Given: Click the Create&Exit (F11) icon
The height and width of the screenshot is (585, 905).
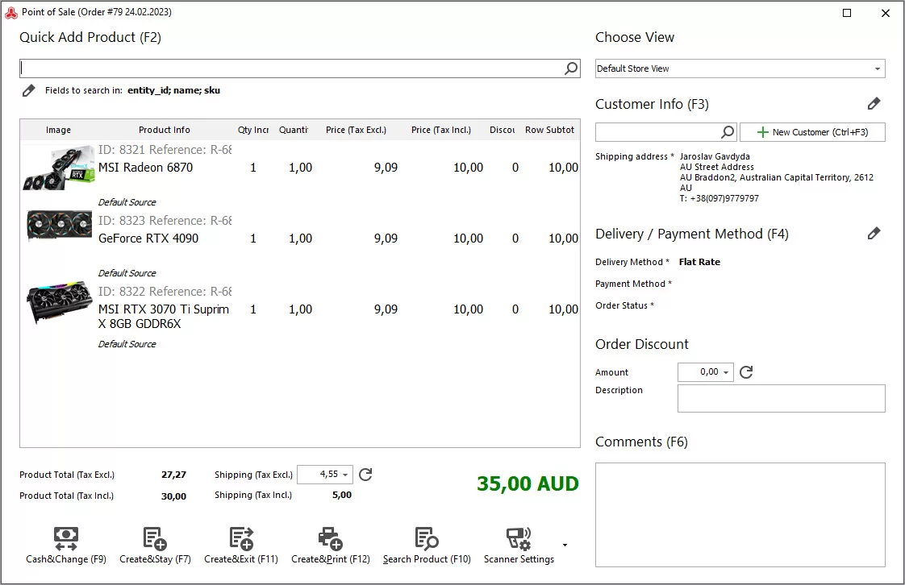Looking at the screenshot, I should 241,538.
